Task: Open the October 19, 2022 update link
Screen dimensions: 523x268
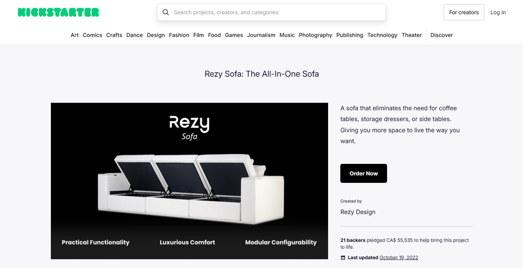Action: (399, 258)
